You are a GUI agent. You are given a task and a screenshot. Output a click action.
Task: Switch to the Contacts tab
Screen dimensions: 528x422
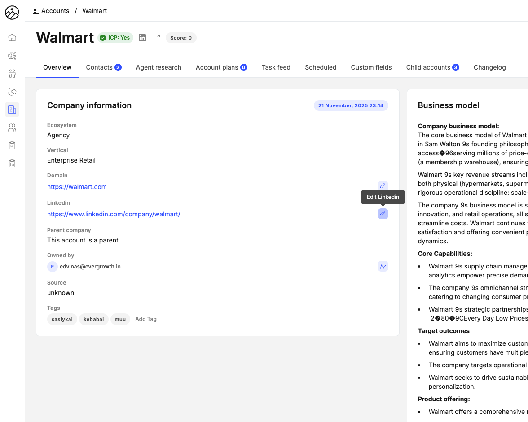tap(103, 67)
